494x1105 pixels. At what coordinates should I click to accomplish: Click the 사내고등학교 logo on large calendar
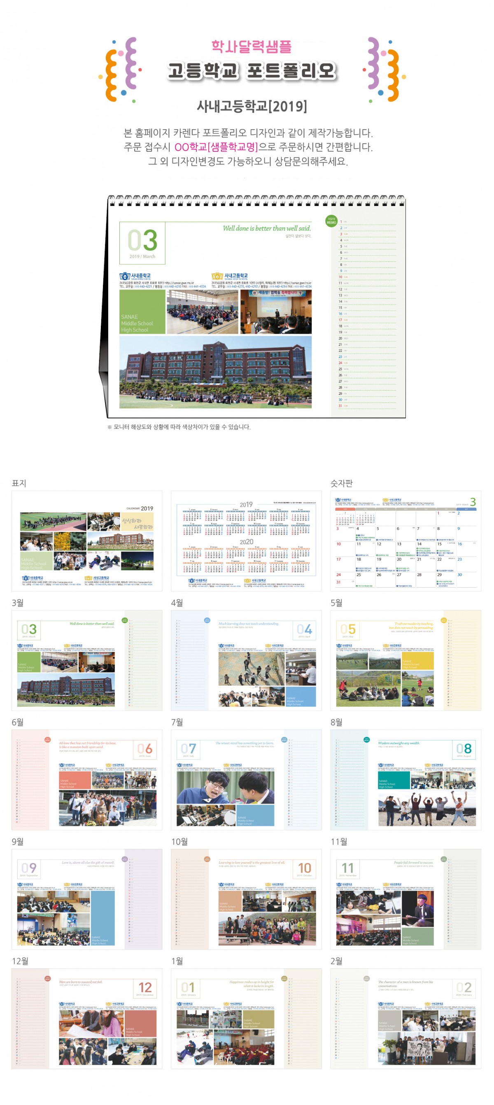(x=230, y=276)
